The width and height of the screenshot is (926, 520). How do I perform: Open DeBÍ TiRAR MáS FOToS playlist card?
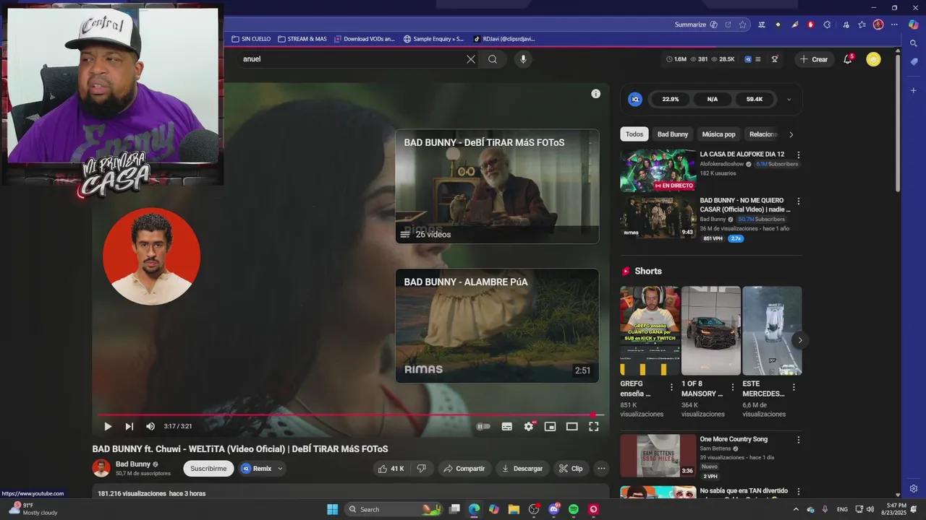click(x=497, y=186)
